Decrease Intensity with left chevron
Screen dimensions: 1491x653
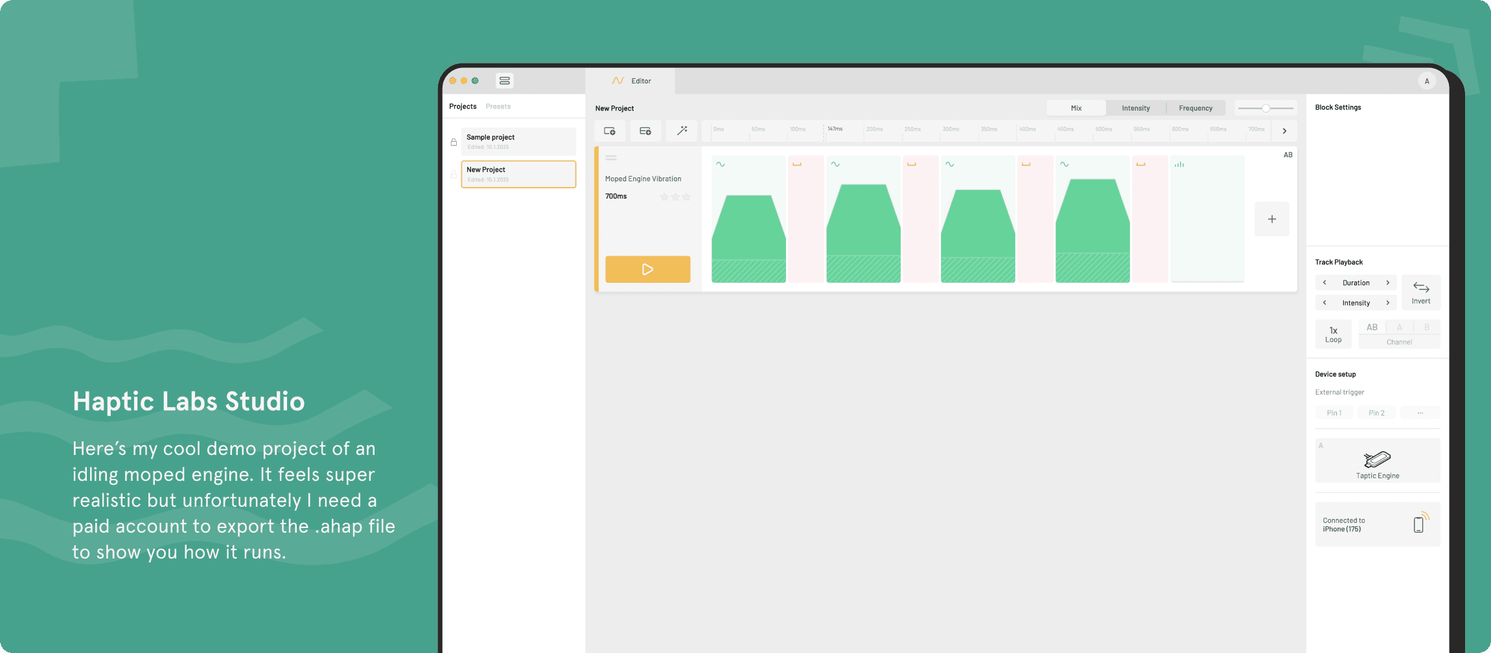tap(1324, 303)
